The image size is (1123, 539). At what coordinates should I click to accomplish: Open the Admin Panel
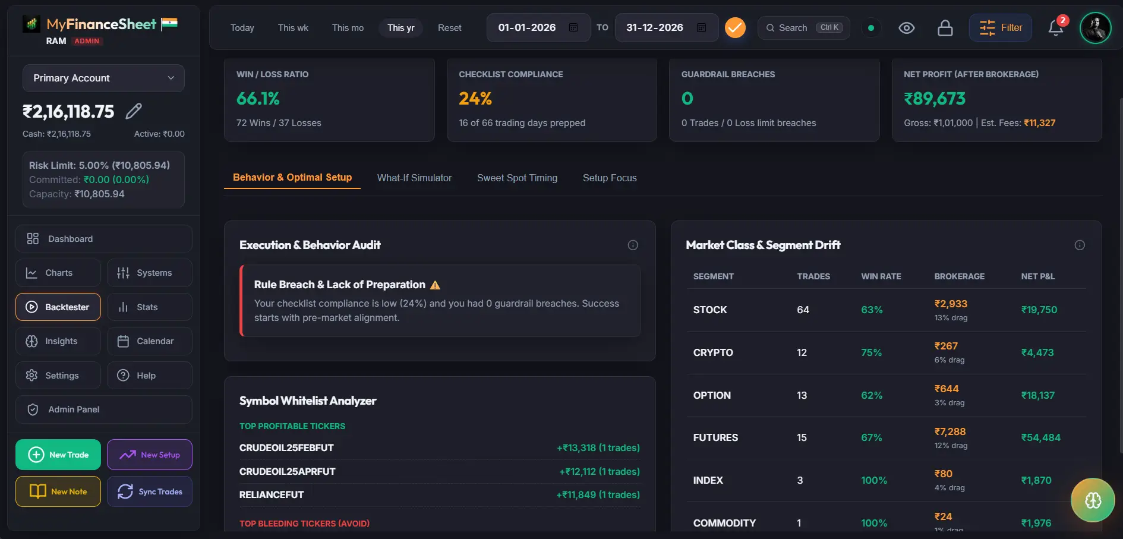coord(103,409)
